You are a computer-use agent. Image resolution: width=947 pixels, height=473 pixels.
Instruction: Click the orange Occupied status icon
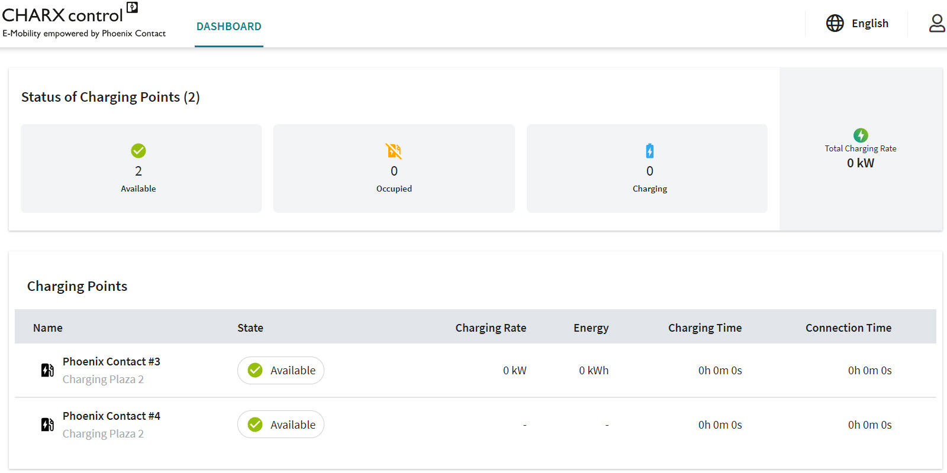pyautogui.click(x=394, y=151)
